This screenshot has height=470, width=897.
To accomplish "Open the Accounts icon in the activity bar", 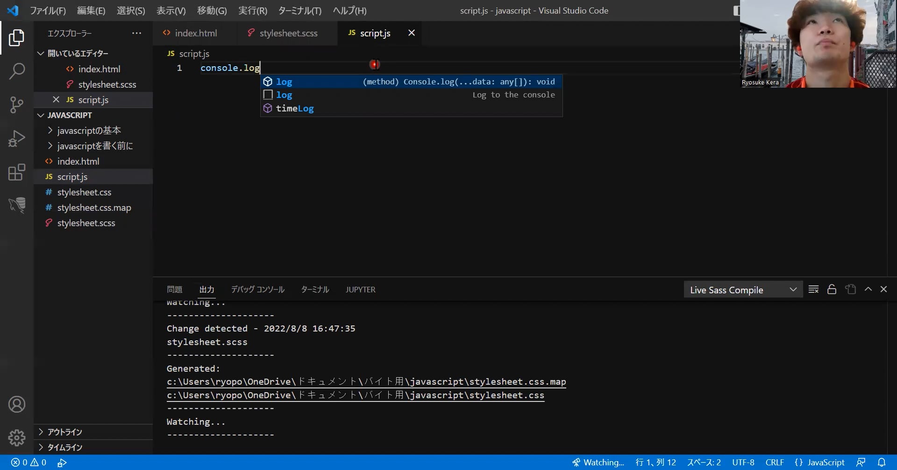I will coord(17,404).
